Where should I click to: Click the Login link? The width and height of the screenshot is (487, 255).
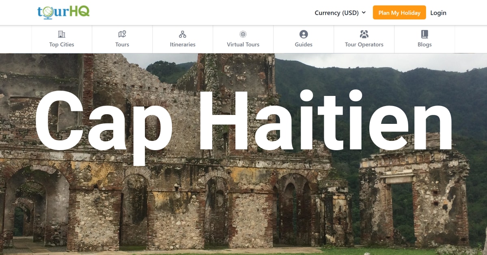(438, 13)
